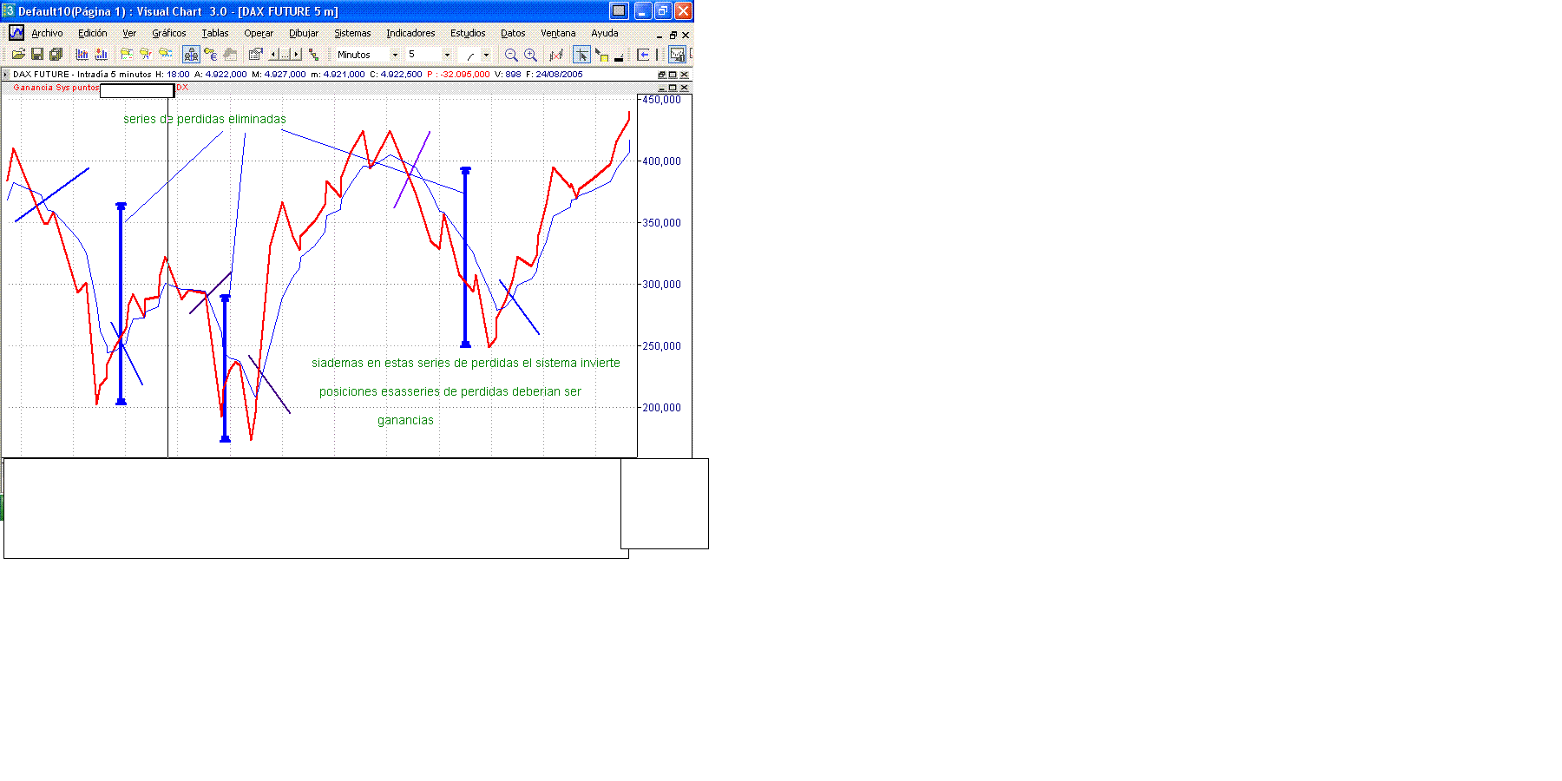Click the connected nodes tree icon
Viewport: 1562px width, 781px height.
tap(313, 54)
